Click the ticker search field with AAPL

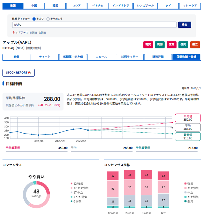tap(94, 25)
